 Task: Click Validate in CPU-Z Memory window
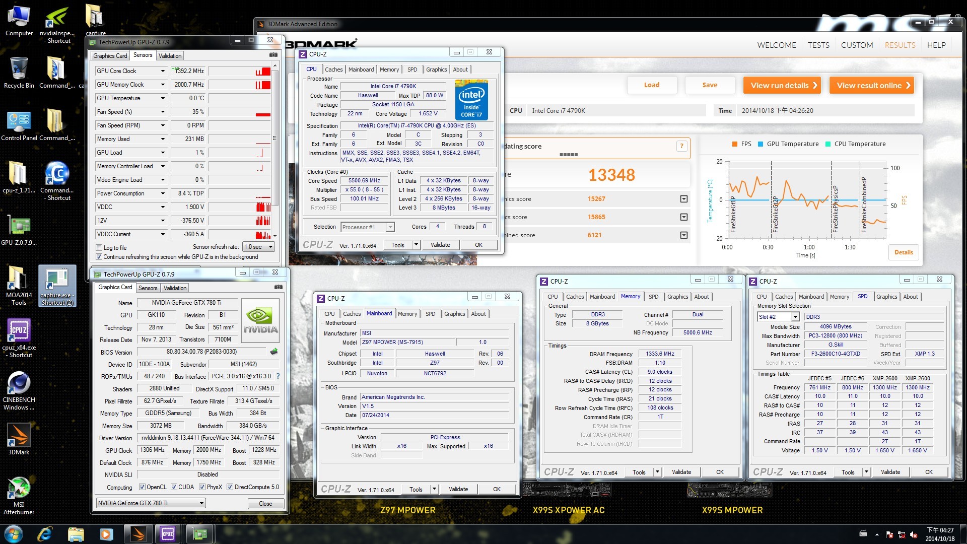pos(681,472)
